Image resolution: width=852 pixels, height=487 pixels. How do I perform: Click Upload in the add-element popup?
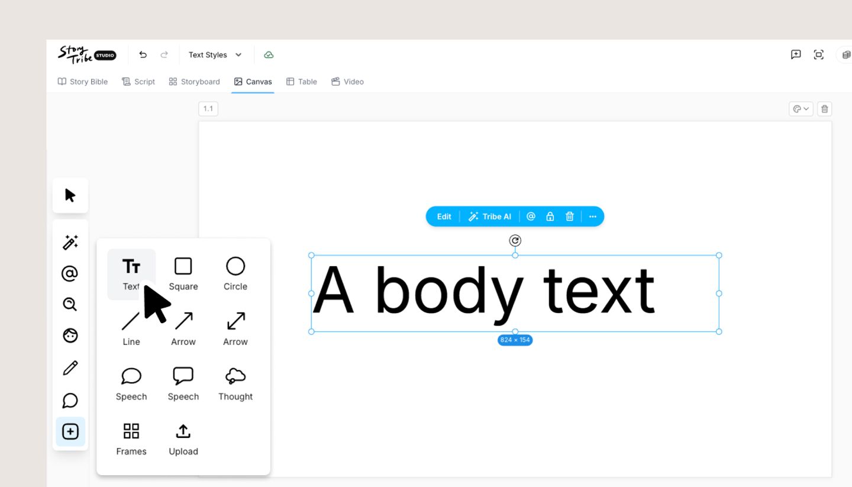[x=183, y=439]
